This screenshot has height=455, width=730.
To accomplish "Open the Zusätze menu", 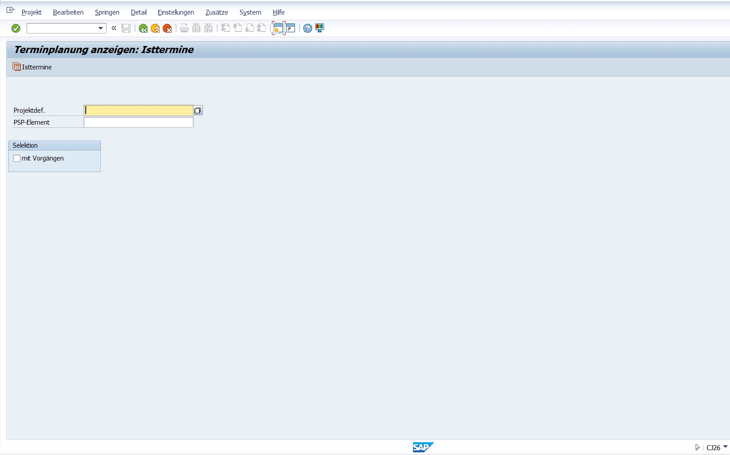I will coord(217,12).
